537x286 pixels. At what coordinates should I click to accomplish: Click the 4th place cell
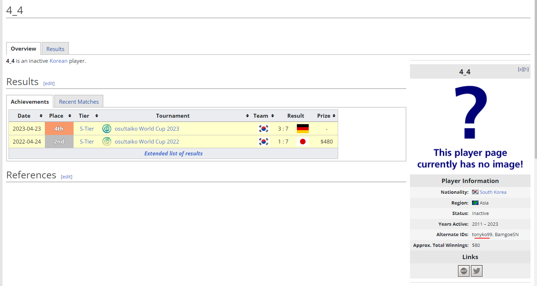tap(59, 129)
